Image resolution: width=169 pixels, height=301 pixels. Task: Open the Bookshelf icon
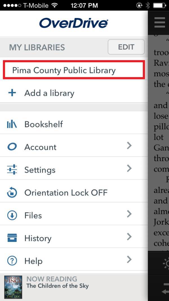pyautogui.click(x=12, y=124)
